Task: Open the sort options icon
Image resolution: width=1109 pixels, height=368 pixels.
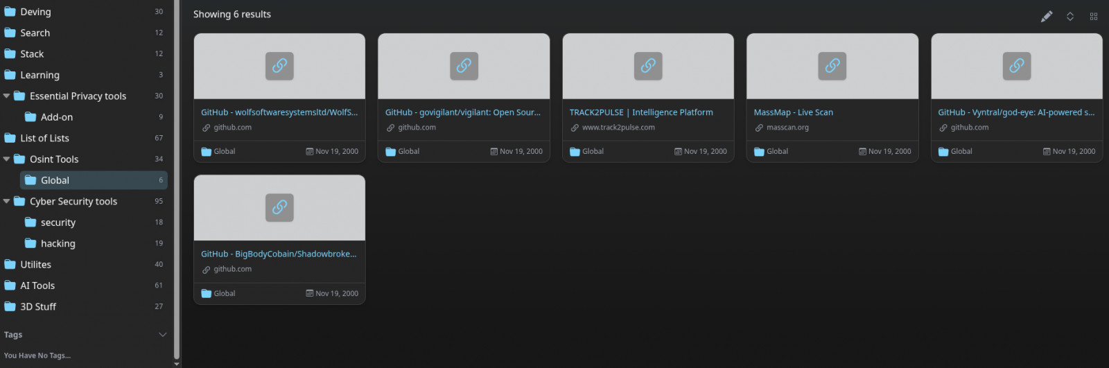Action: pos(1070,16)
